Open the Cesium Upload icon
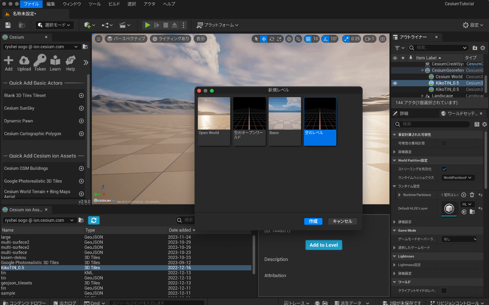 [24, 63]
